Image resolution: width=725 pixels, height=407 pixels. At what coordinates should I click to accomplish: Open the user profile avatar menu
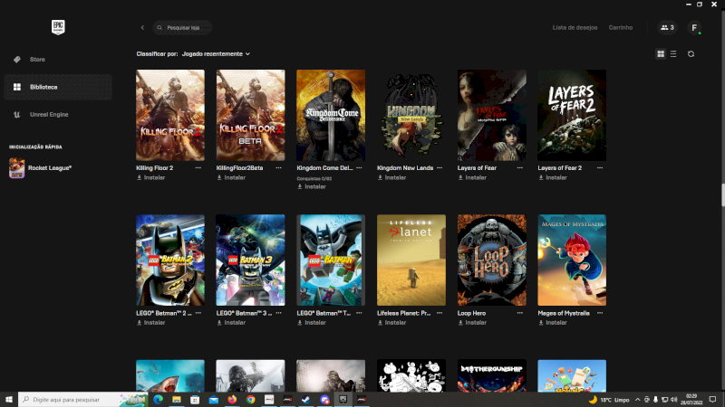coord(694,28)
